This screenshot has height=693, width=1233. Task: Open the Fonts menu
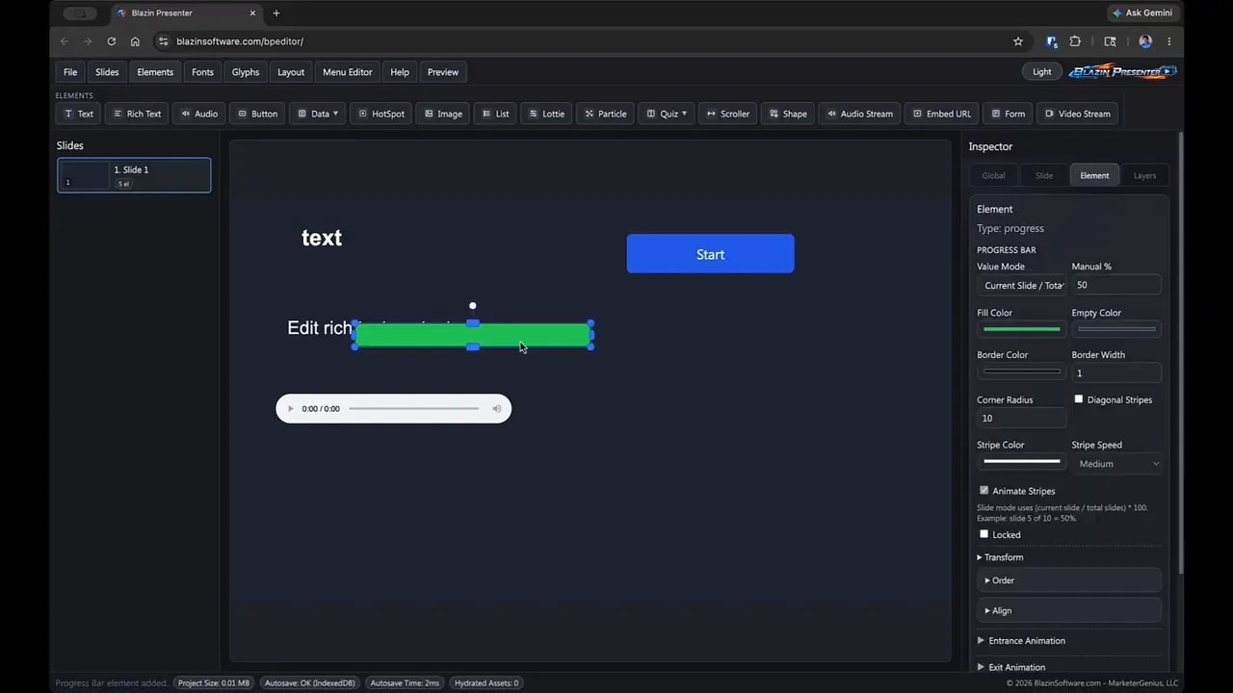pyautogui.click(x=202, y=72)
